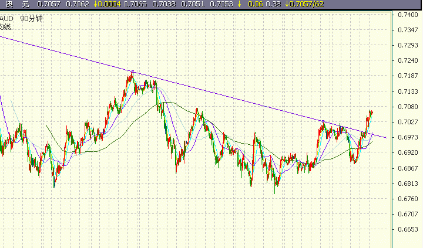Image resolution: width=423 pixels, height=248 pixels.
Task: Select the 0.06 value in quote bar
Action: coord(256,4)
